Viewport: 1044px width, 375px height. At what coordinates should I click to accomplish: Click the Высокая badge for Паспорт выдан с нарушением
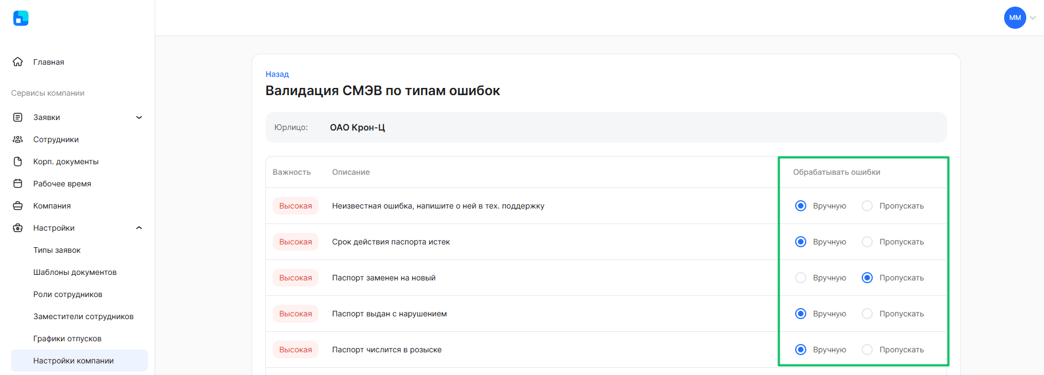[x=295, y=314]
